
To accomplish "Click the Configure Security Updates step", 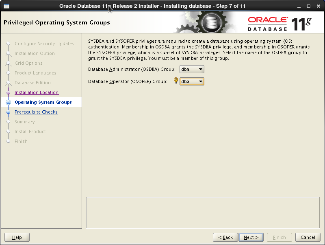I will coord(44,44).
